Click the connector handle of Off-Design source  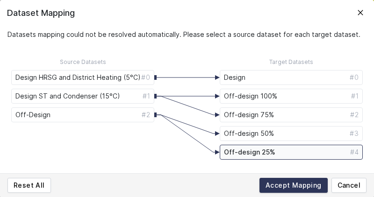pyautogui.click(x=156, y=115)
